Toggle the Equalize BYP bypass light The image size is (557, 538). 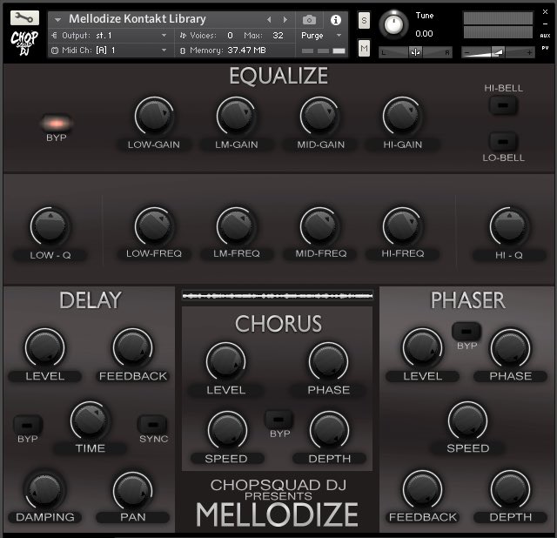pos(56,123)
